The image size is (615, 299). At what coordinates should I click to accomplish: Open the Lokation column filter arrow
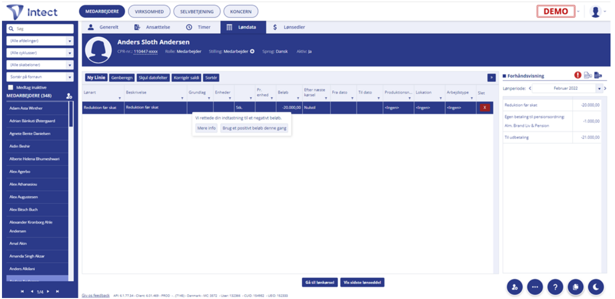click(x=440, y=98)
